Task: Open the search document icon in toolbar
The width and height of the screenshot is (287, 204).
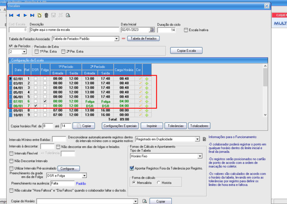Action: coord(68,16)
